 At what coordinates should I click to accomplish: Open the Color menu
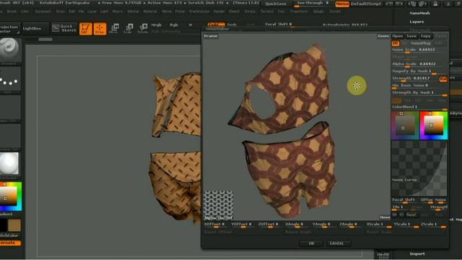coord(25,12)
